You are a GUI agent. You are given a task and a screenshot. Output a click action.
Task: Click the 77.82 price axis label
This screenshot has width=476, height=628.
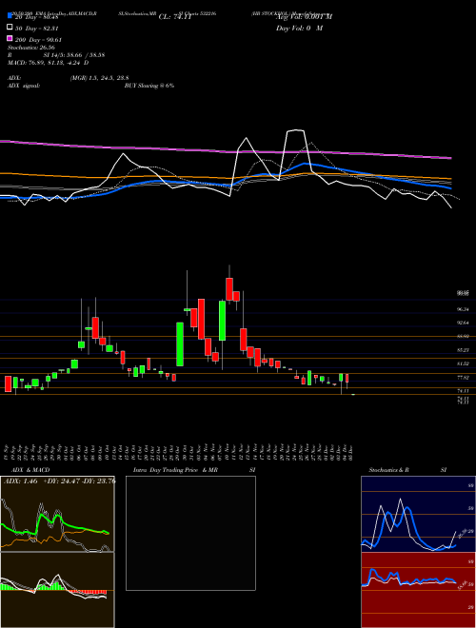pyautogui.click(x=463, y=378)
